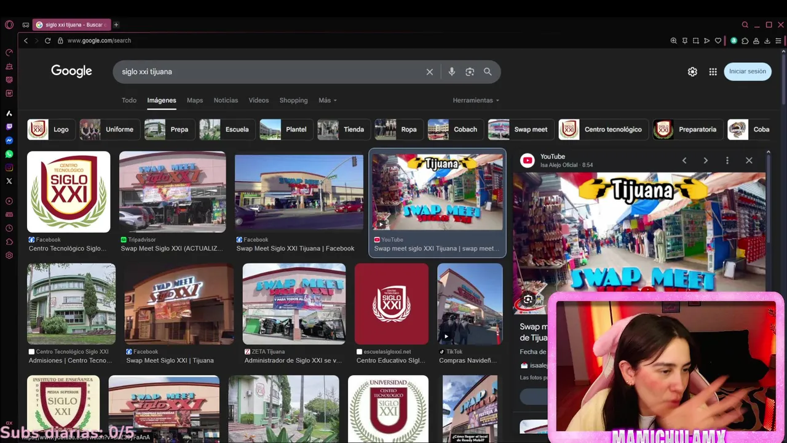
Task: Show the next image in preview panel
Action: (705, 160)
